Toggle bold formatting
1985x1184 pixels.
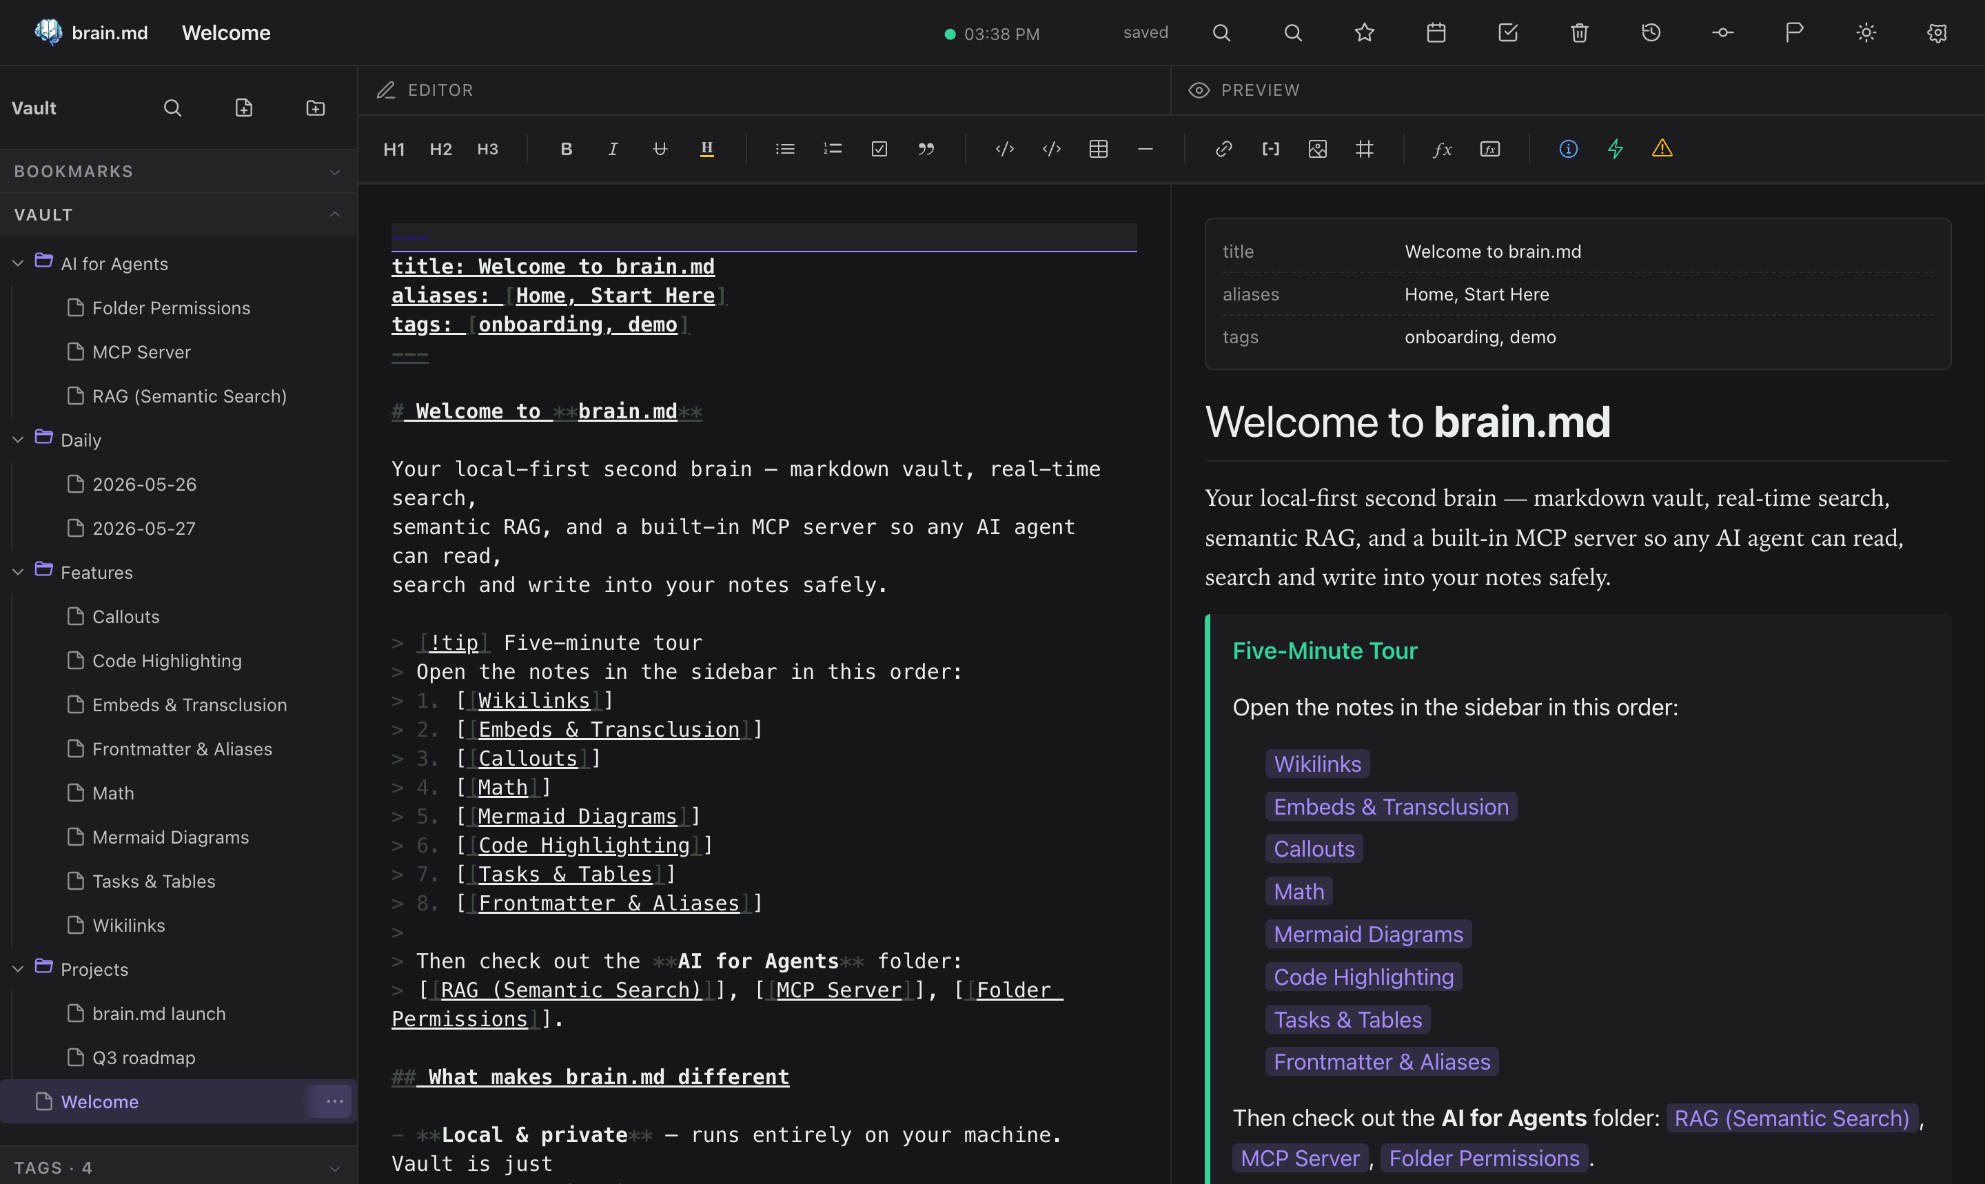(x=567, y=149)
